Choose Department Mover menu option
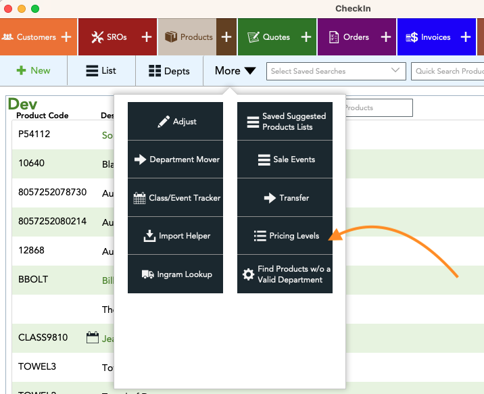Viewport: 484px width, 394px height. [x=175, y=159]
